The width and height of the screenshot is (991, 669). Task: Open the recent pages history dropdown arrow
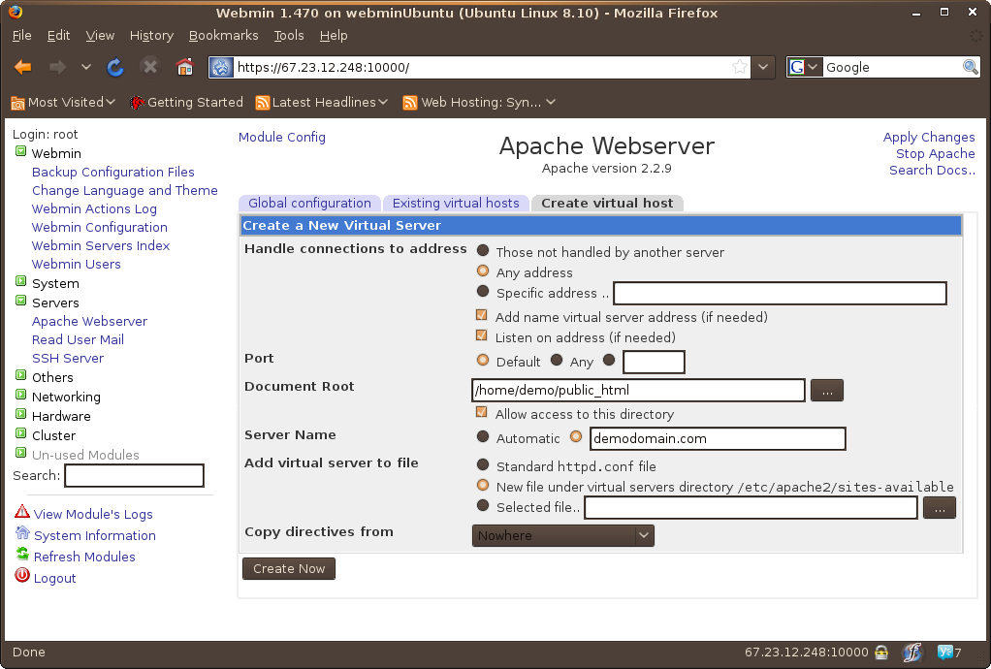(x=86, y=67)
